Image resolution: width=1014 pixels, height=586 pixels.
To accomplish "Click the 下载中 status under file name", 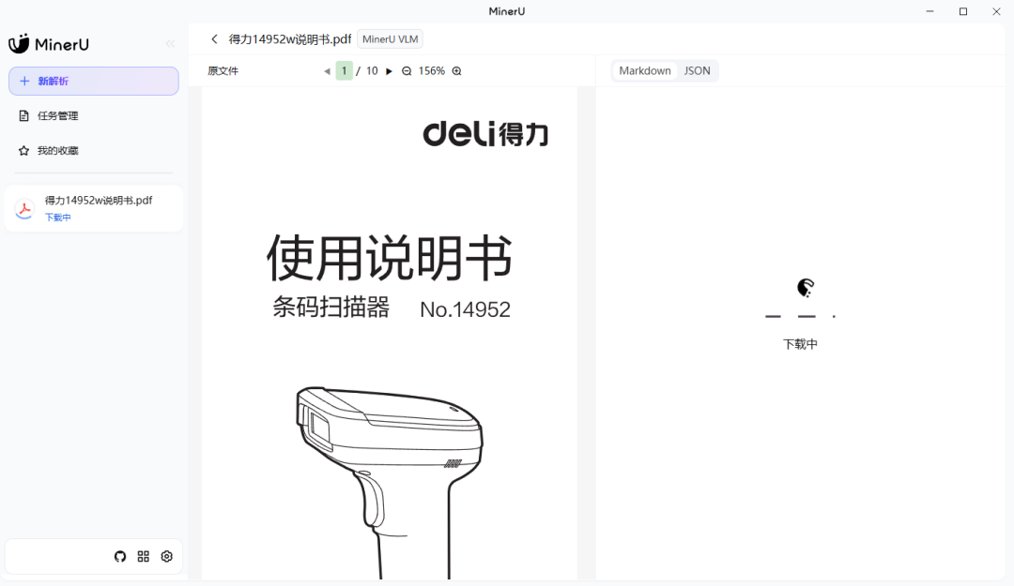I will (57, 218).
